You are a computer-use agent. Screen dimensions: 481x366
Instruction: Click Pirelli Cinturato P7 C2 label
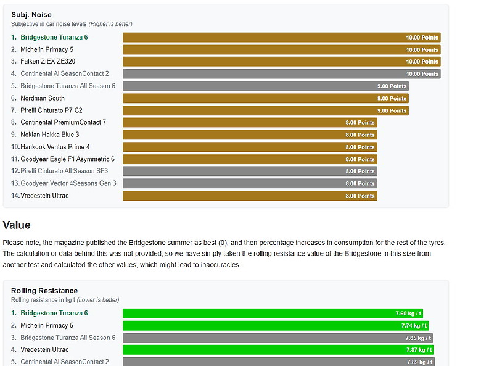[x=52, y=110]
